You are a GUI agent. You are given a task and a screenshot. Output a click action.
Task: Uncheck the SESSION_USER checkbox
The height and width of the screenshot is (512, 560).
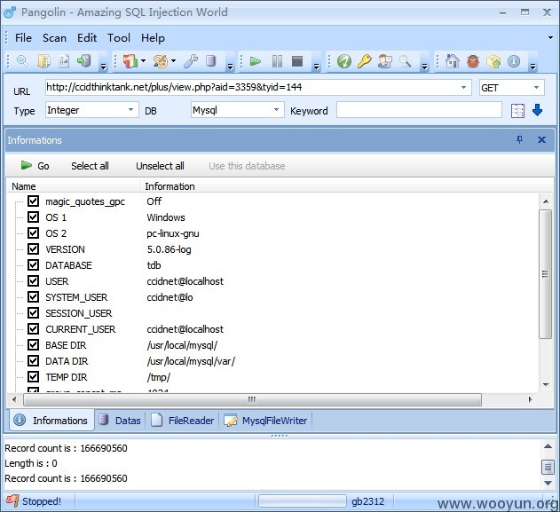33,312
